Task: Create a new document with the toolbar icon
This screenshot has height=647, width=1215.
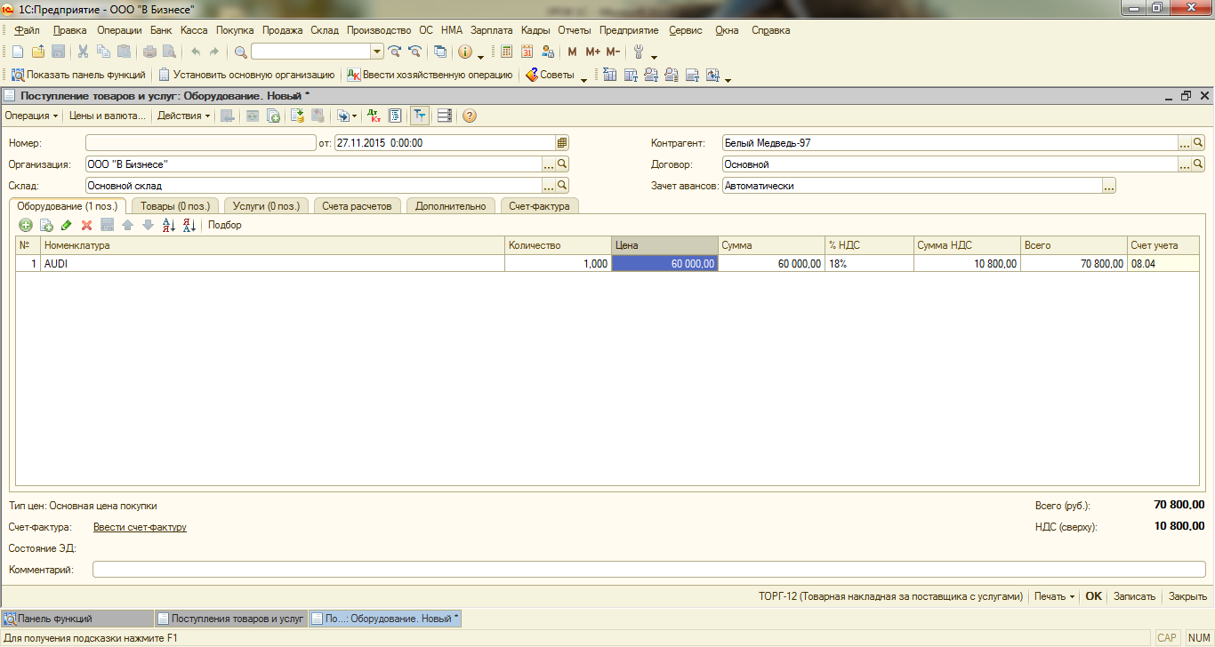Action: [x=18, y=52]
